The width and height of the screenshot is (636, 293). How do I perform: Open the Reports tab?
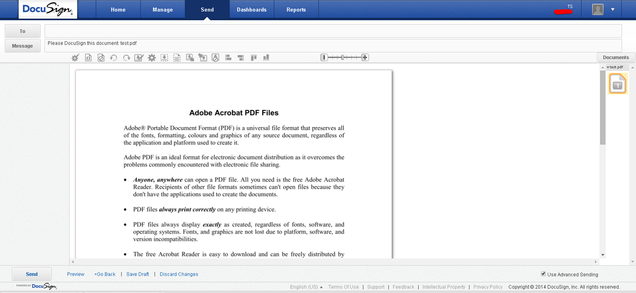[x=296, y=10]
